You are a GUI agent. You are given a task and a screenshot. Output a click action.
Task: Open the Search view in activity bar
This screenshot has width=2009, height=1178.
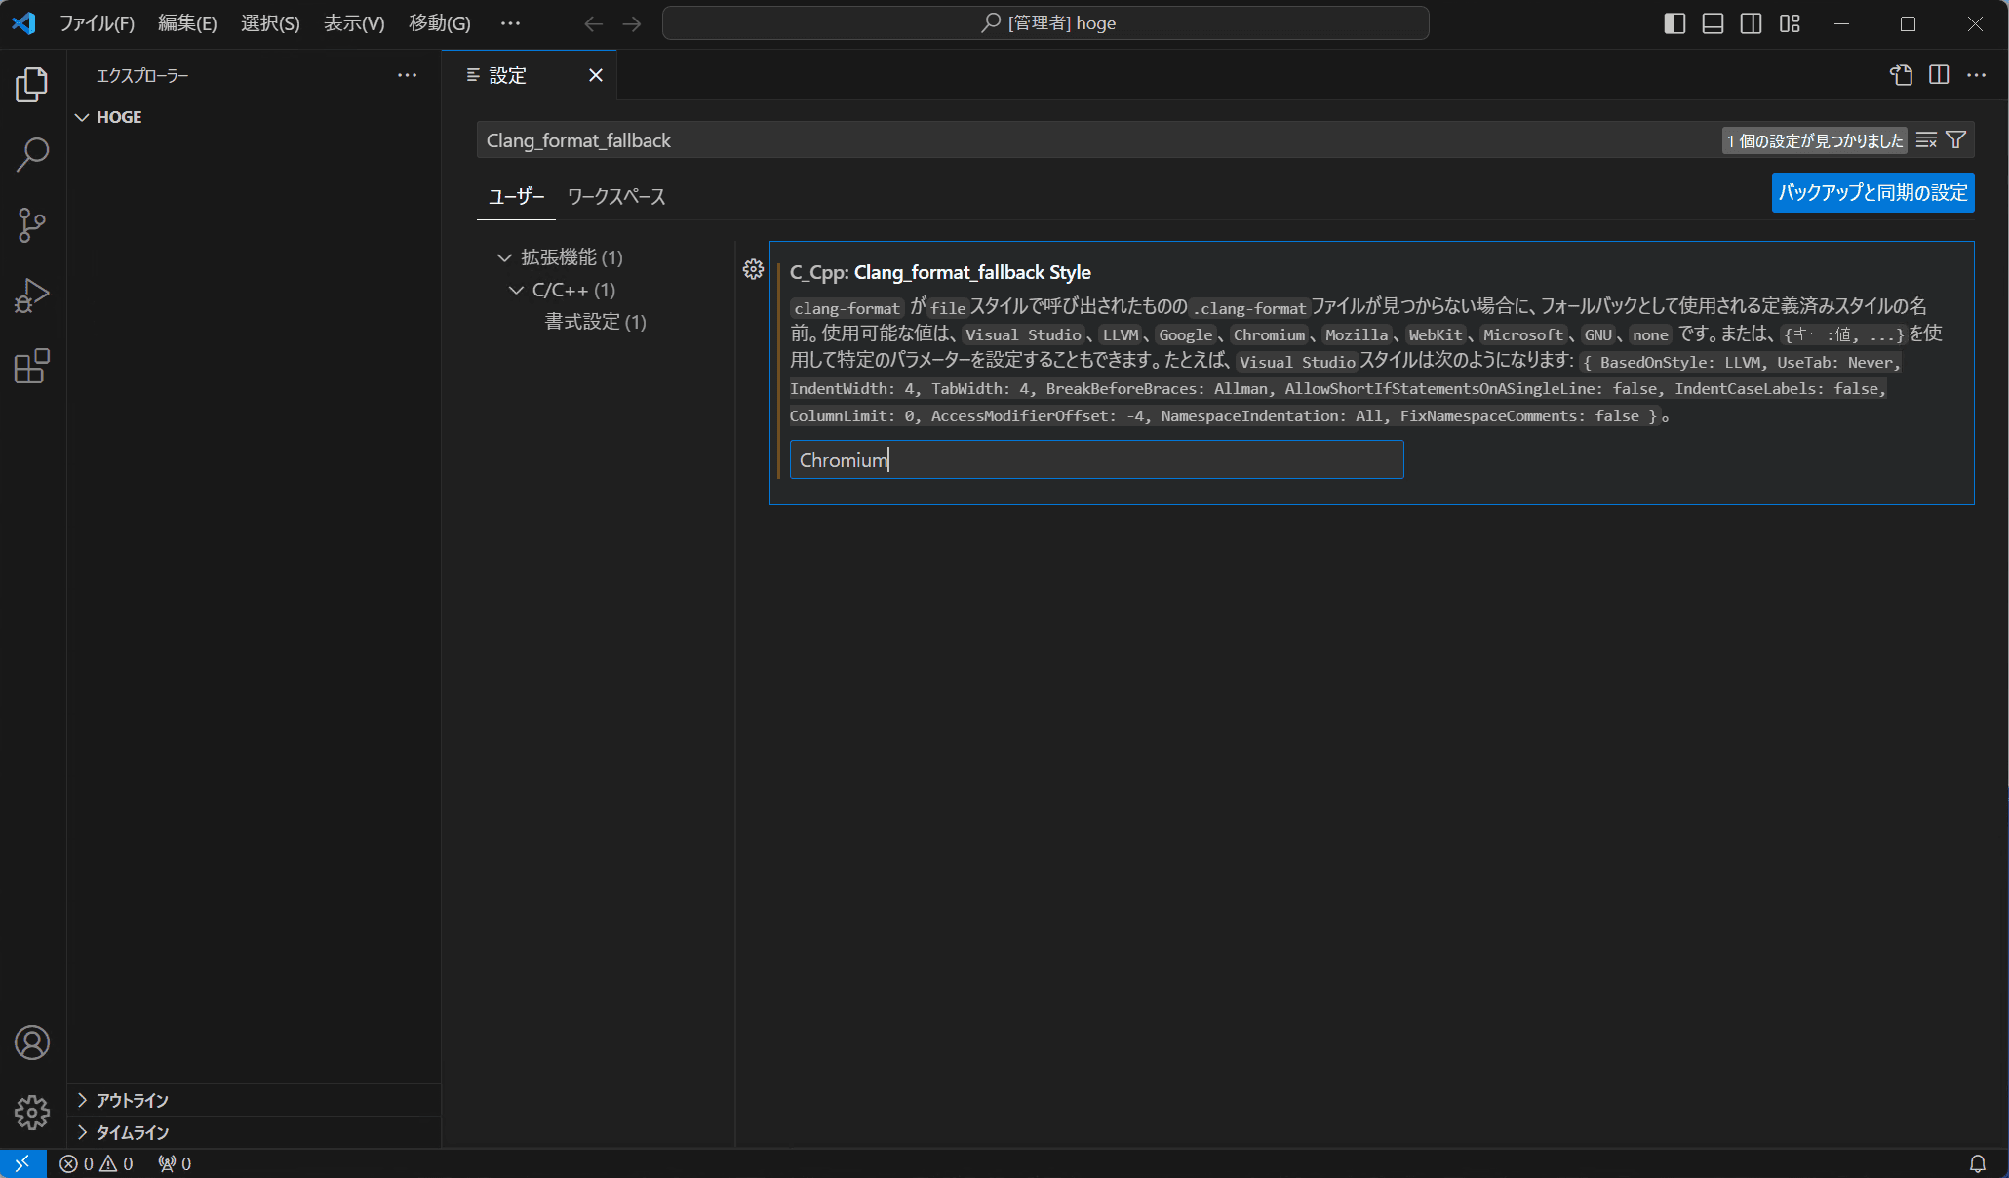tap(32, 154)
